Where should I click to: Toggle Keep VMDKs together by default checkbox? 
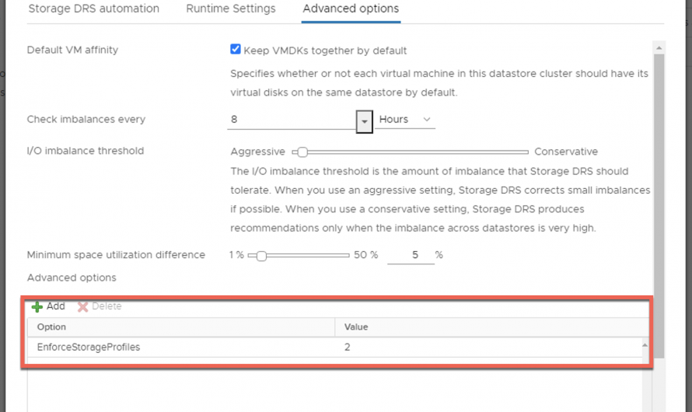(236, 50)
